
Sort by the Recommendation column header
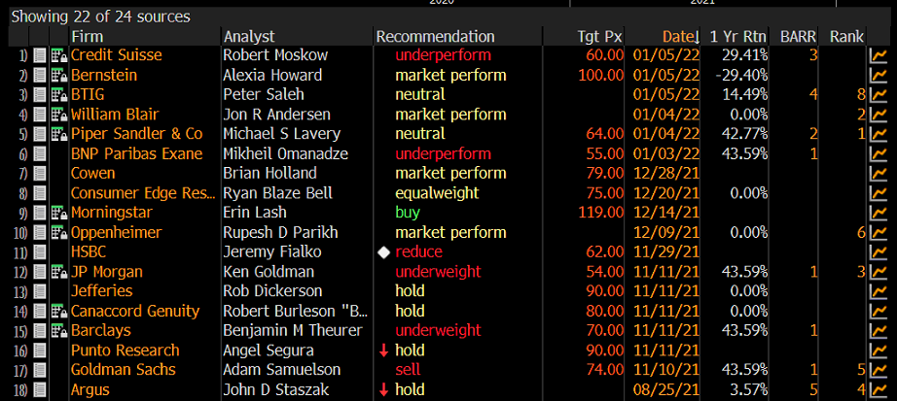[435, 37]
